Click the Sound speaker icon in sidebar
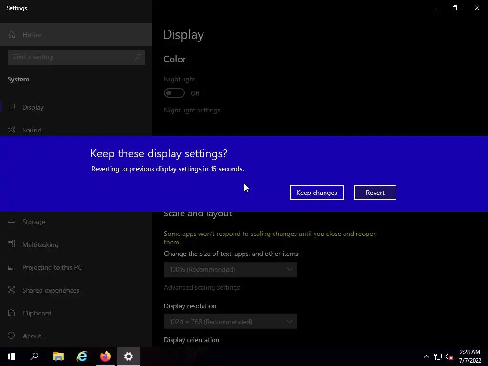This screenshot has width=488, height=366. click(11, 130)
